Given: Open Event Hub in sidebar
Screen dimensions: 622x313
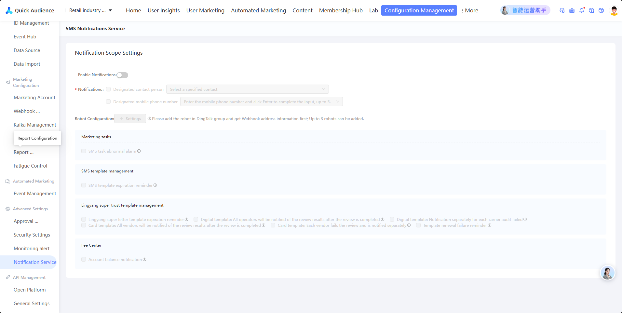Looking at the screenshot, I should [25, 37].
